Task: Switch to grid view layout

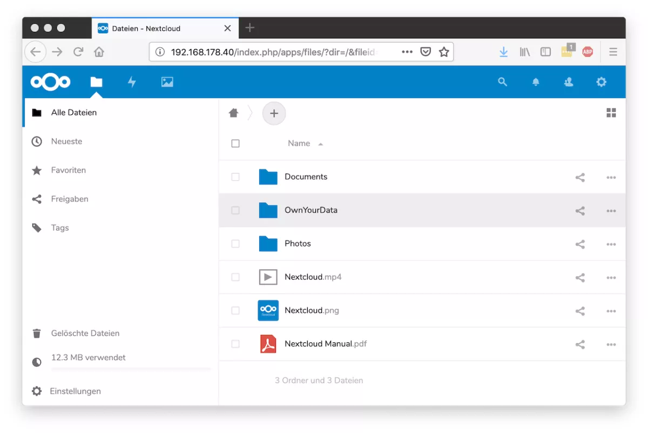Action: point(611,113)
